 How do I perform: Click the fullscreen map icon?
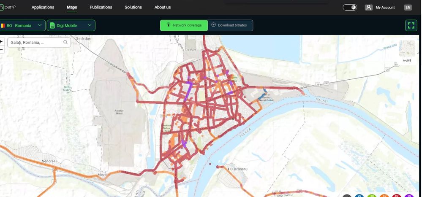(411, 26)
